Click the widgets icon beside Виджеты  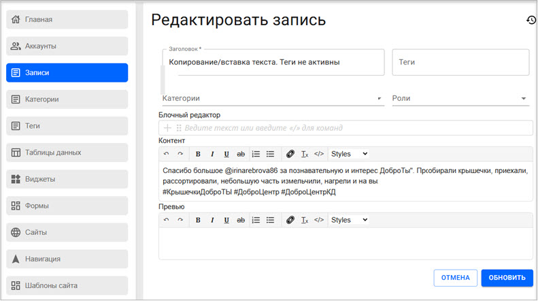16,179
